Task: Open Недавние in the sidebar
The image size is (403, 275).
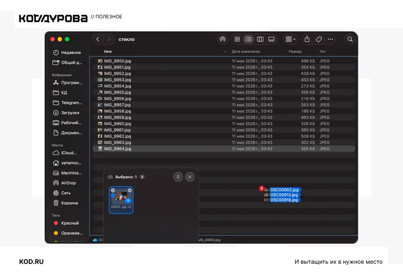Action: click(x=67, y=52)
